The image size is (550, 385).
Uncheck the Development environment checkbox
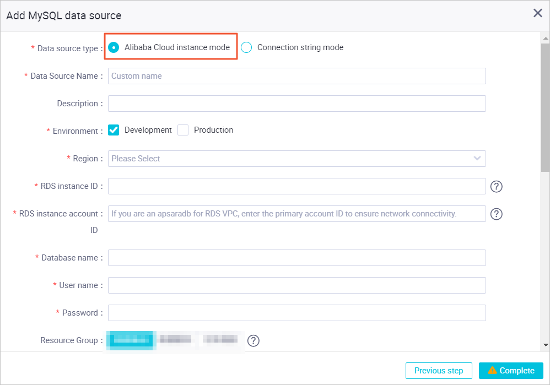click(x=114, y=130)
